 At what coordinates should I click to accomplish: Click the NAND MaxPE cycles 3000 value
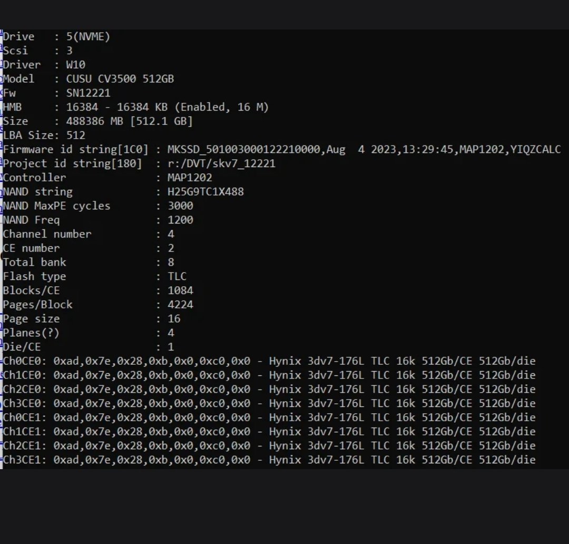[180, 206]
